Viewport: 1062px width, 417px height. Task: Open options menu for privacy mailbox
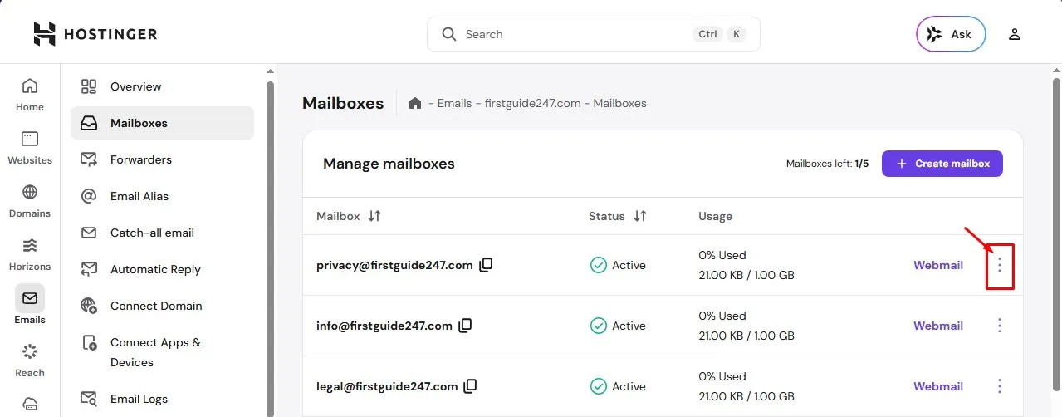[1000, 265]
